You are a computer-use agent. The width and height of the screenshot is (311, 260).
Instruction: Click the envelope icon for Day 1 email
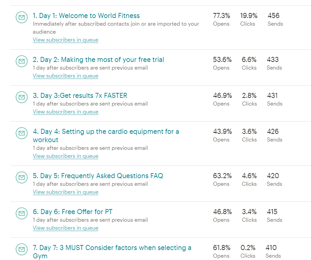(x=22, y=17)
